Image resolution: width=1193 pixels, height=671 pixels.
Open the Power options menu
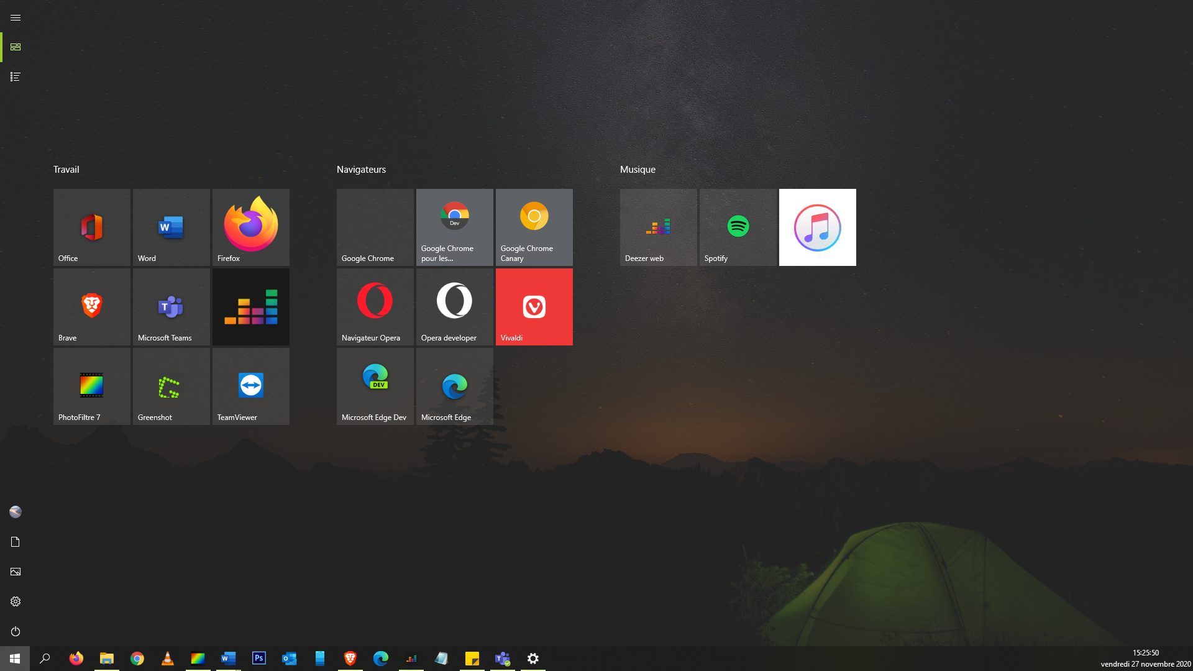pyautogui.click(x=16, y=631)
